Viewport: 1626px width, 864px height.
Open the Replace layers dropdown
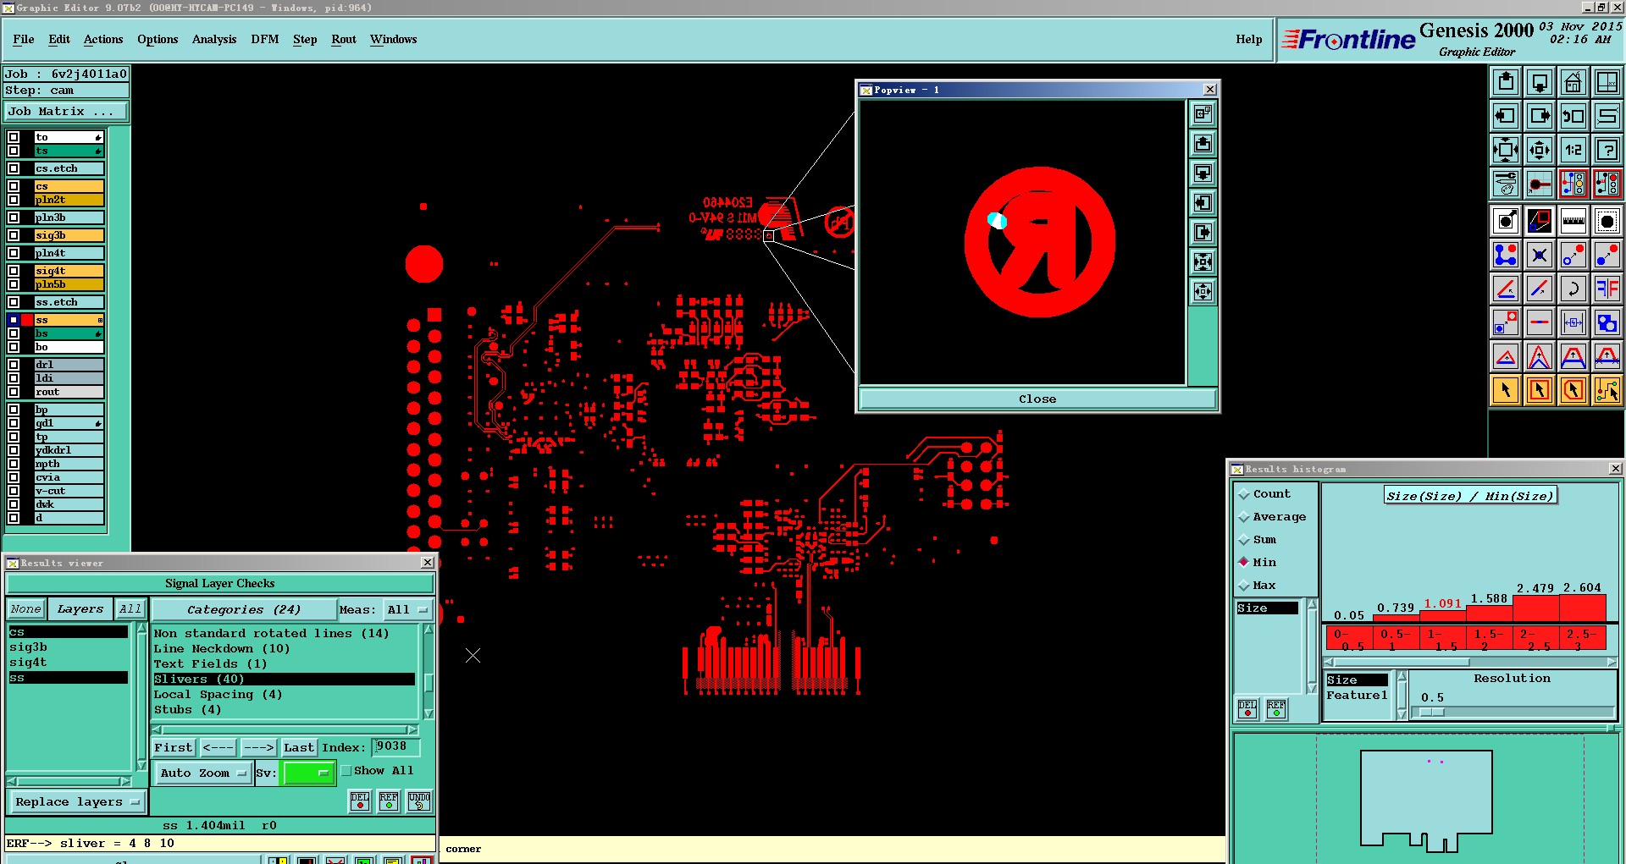(x=77, y=802)
